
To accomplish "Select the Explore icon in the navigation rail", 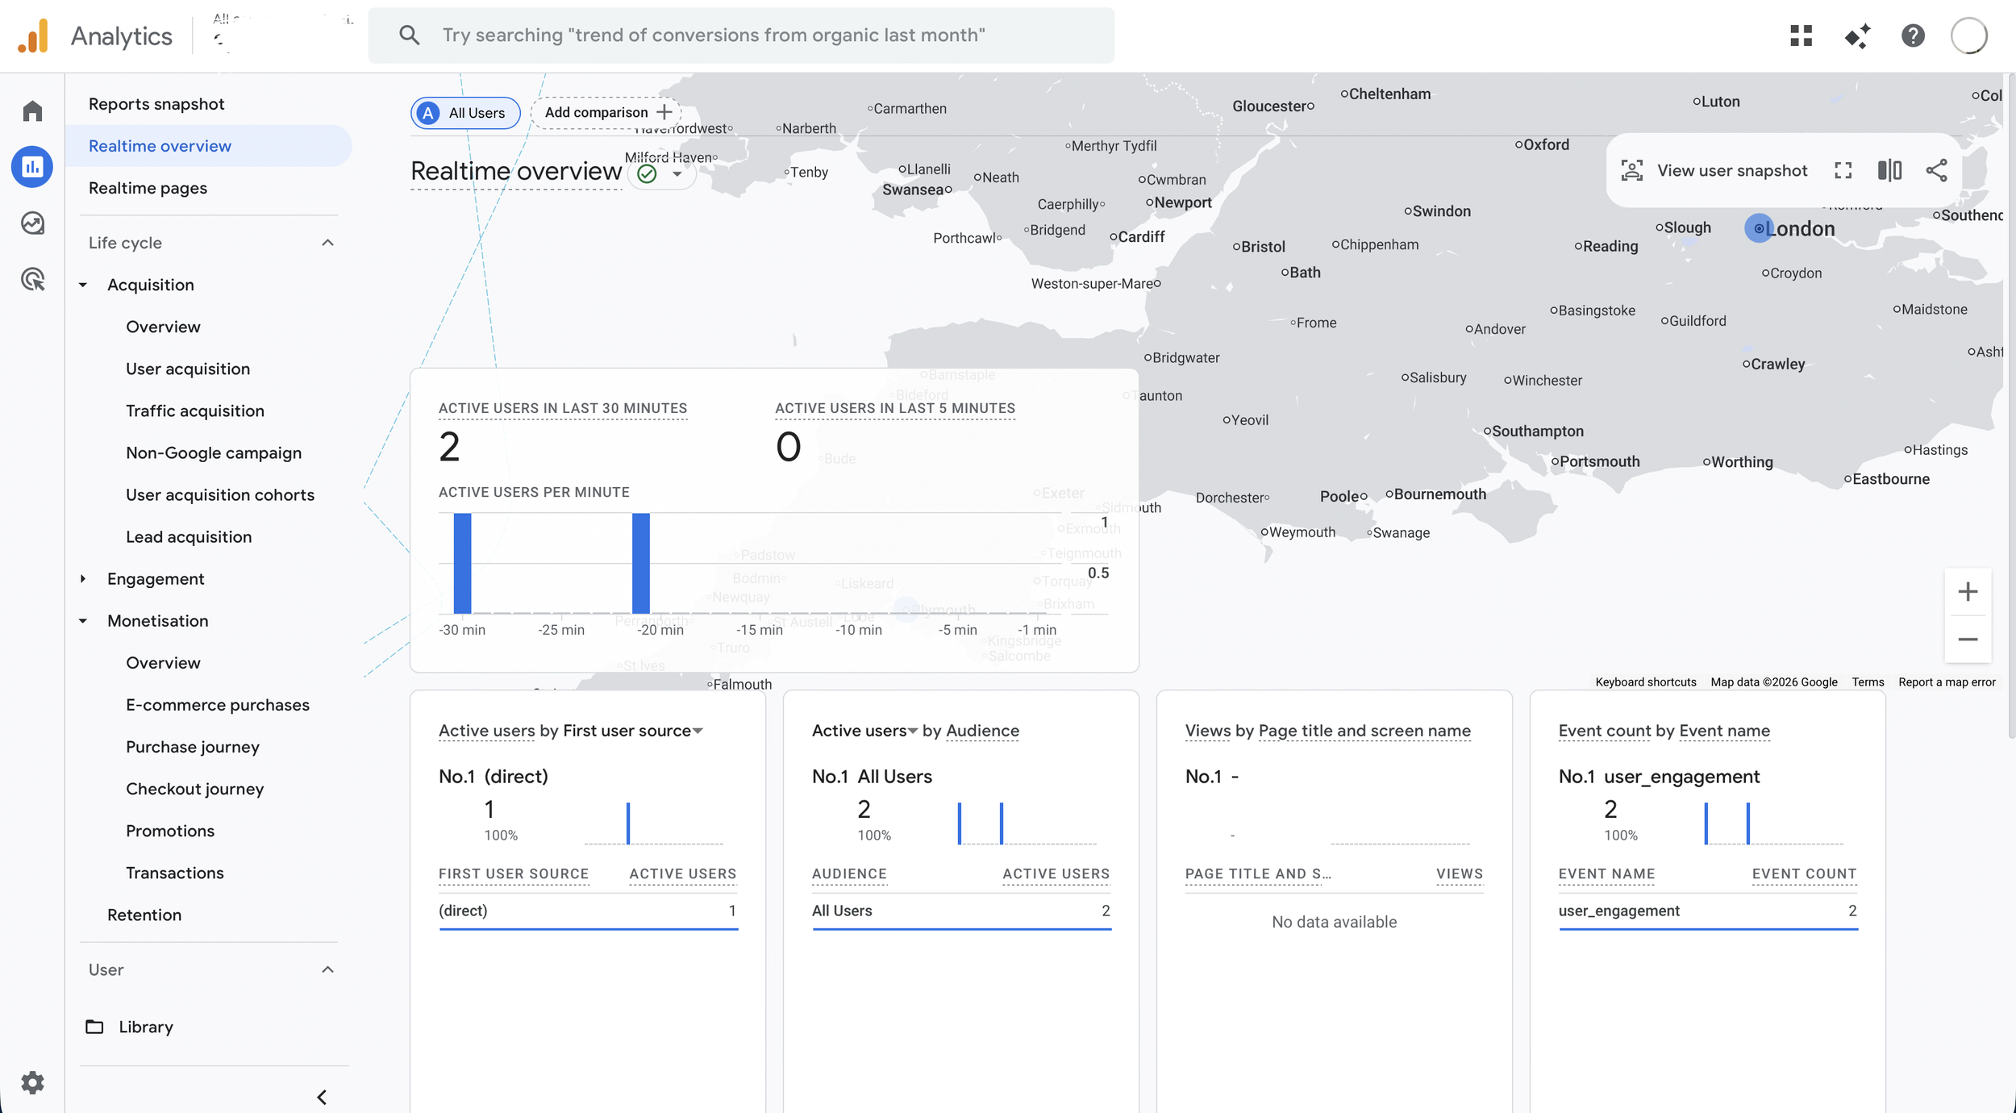I will (32, 223).
